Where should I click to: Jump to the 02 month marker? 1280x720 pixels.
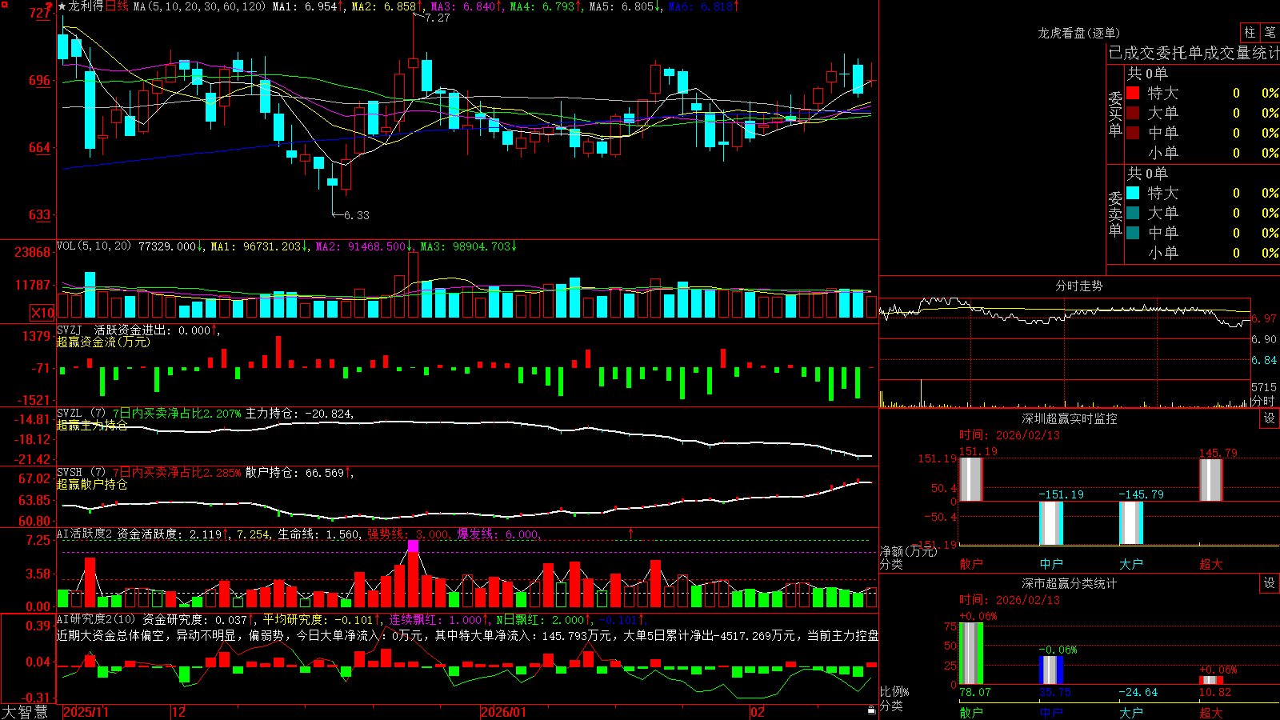click(757, 712)
